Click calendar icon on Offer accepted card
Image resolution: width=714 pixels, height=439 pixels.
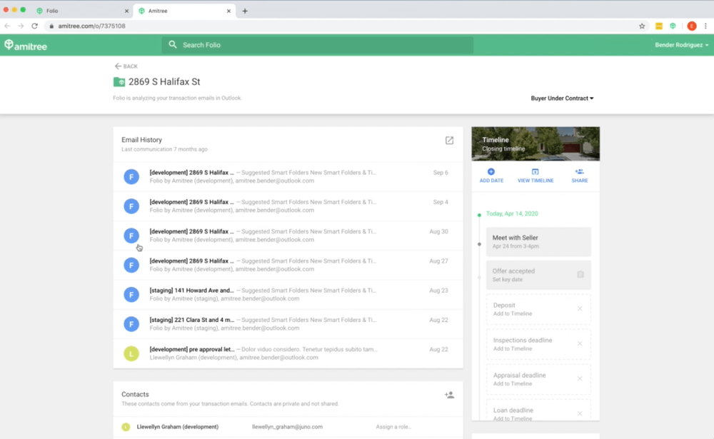[x=580, y=275]
